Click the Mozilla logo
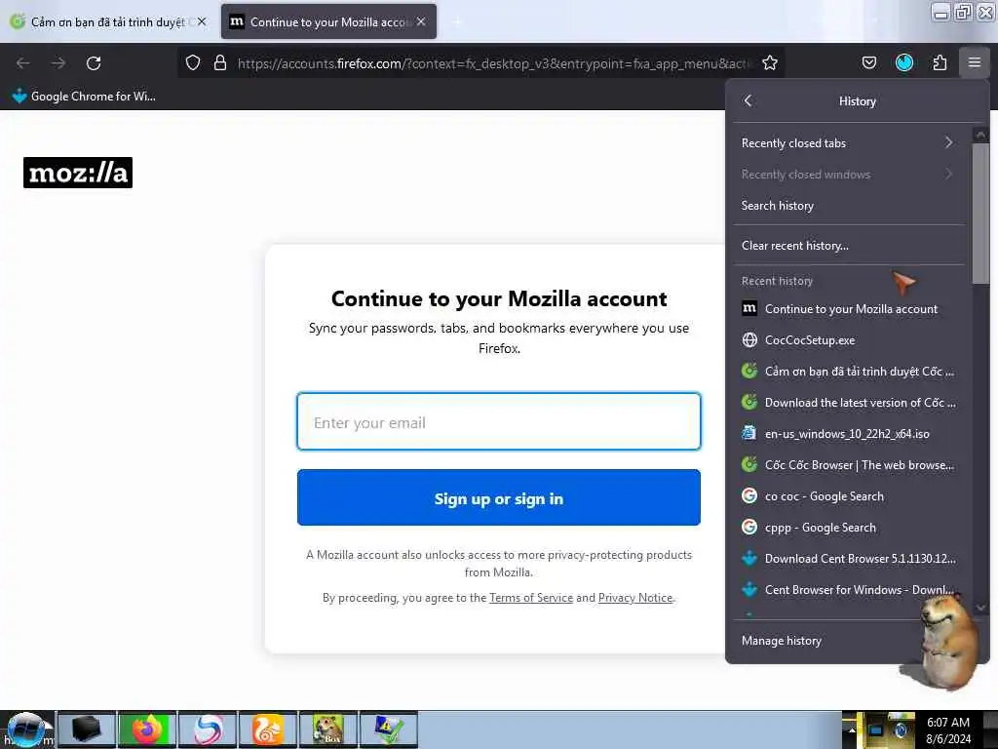The width and height of the screenshot is (998, 749). point(78,173)
